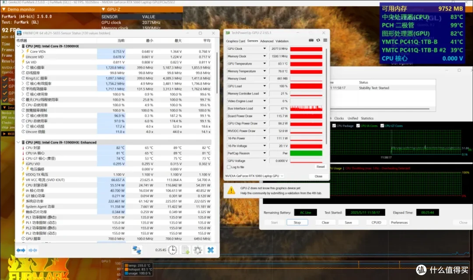Click GPU-Z refresh icon
This screenshot has height=280, width=473.
pyautogui.click(x=318, y=40)
